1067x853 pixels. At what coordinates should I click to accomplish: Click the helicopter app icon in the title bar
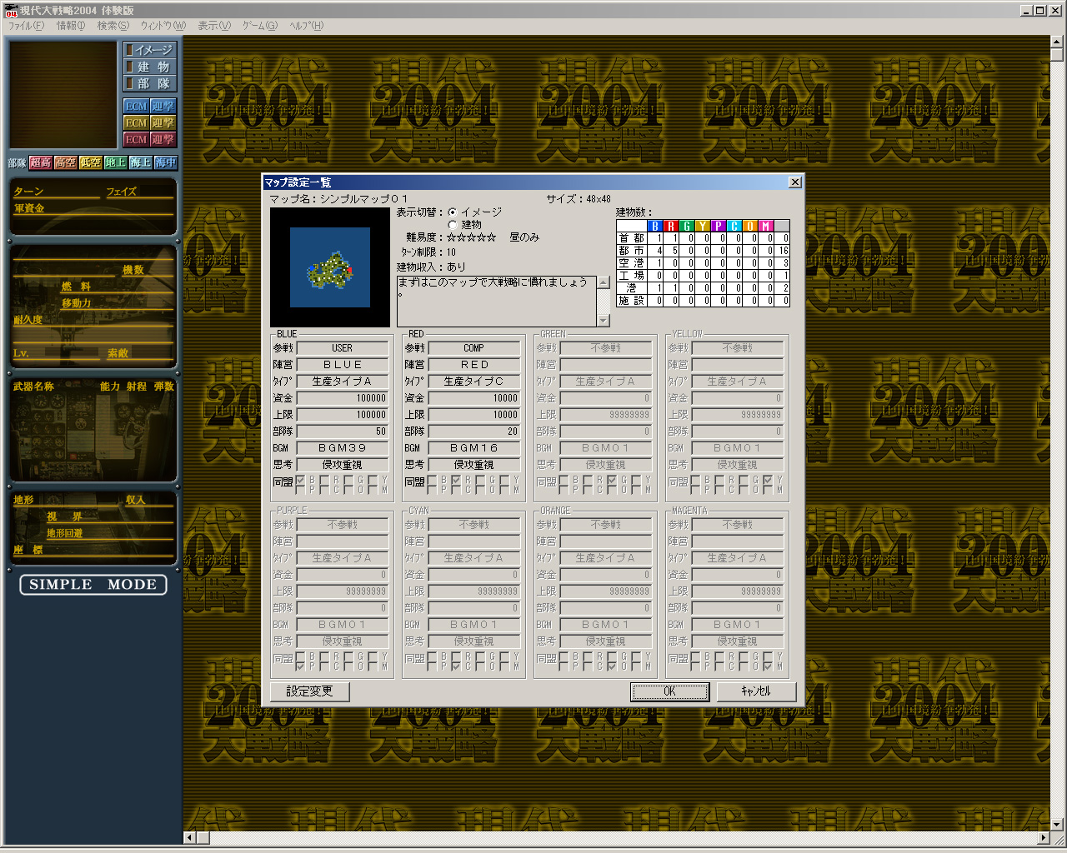point(11,10)
